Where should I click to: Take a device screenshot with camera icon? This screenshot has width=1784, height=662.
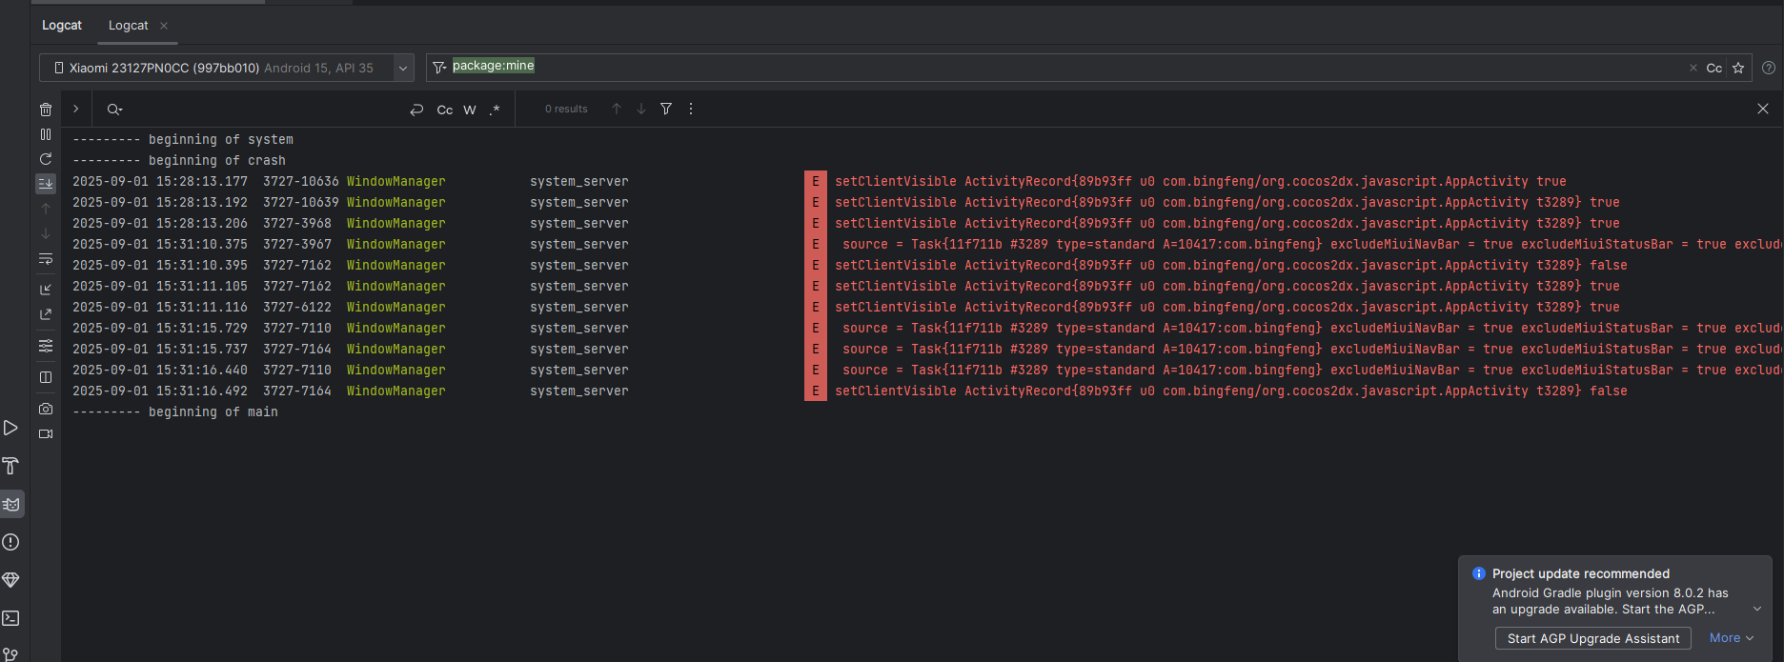click(x=46, y=409)
